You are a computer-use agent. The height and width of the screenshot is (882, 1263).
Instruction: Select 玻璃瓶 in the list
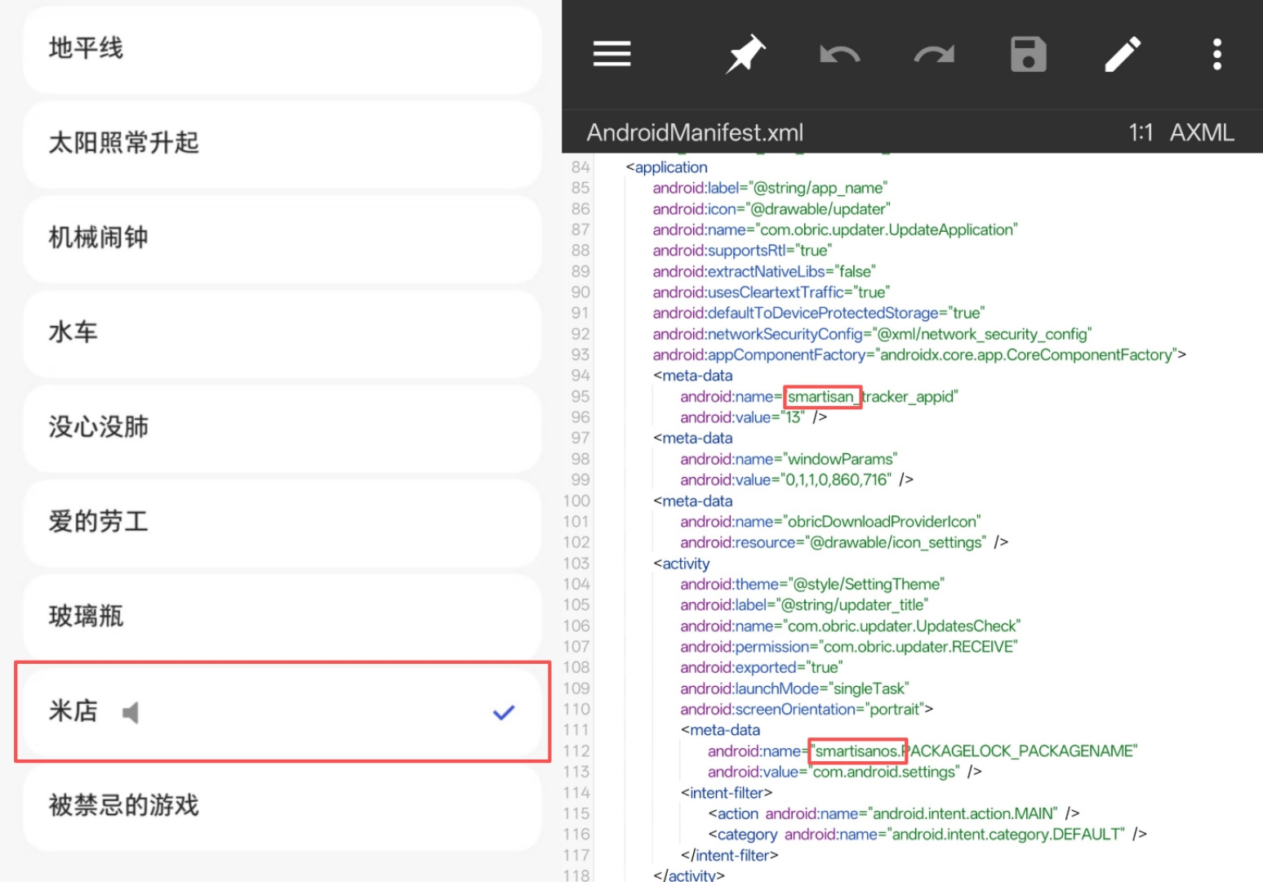coord(282,617)
